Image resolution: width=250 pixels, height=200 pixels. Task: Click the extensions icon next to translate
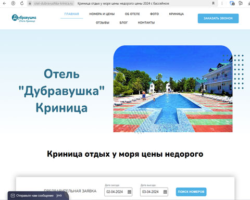[241, 3]
